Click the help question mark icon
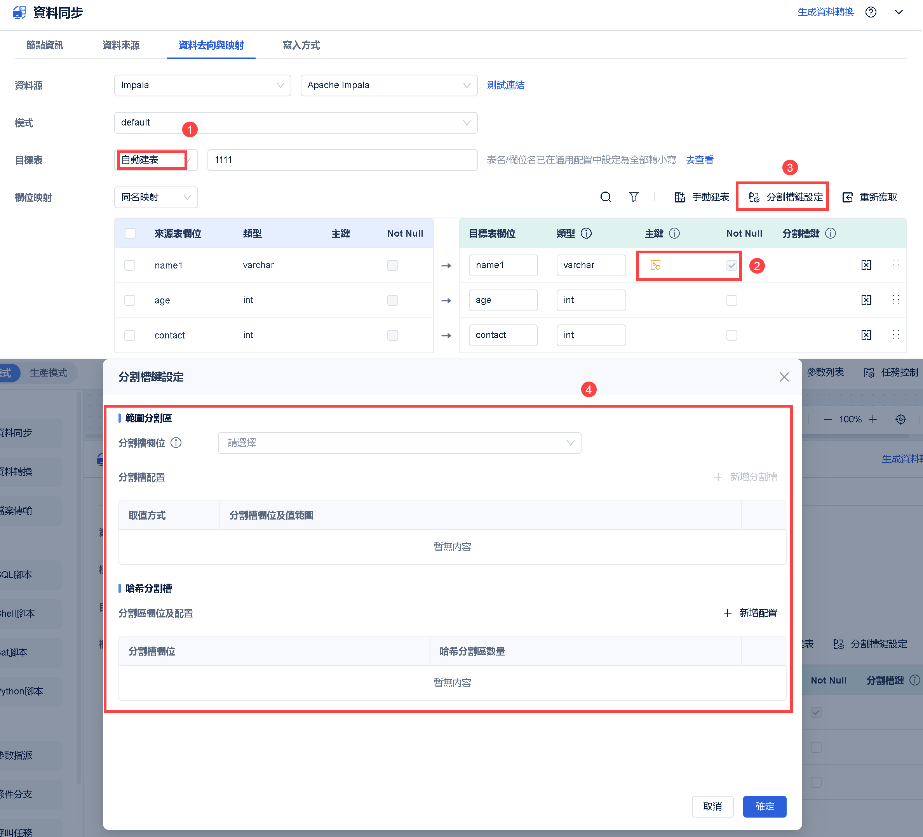This screenshot has width=923, height=837. 870,12
